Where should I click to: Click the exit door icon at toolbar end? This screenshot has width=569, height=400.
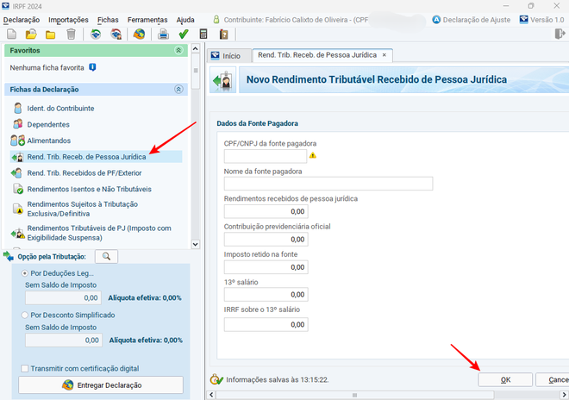tap(560, 34)
